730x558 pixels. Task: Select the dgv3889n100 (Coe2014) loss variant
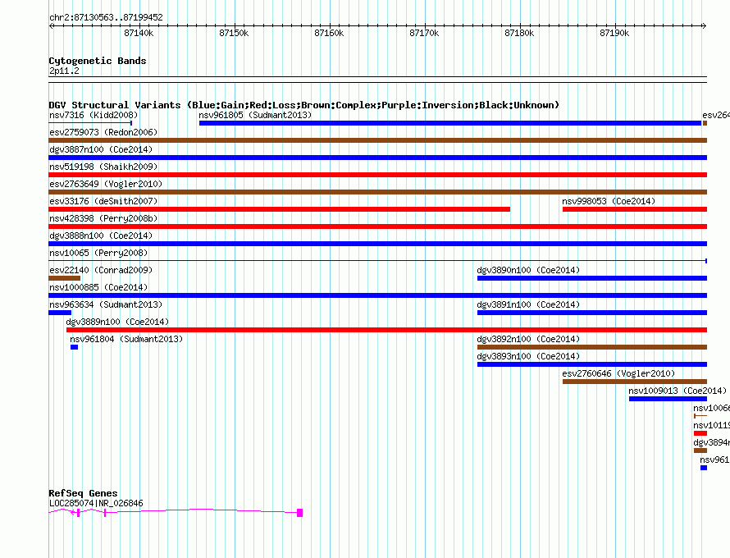(386, 330)
